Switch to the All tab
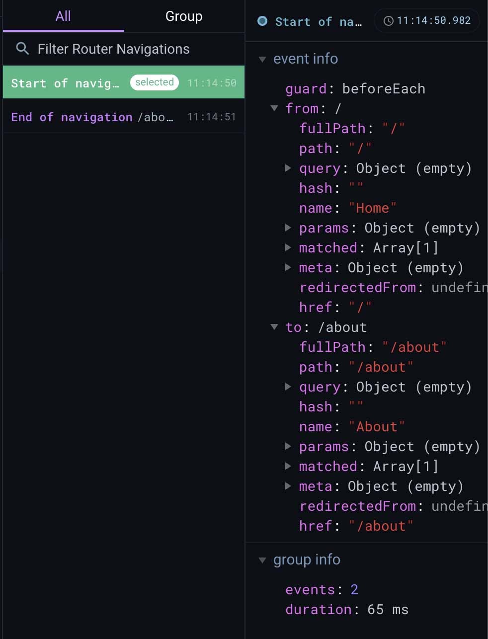The width and height of the screenshot is (488, 639). coord(63,16)
